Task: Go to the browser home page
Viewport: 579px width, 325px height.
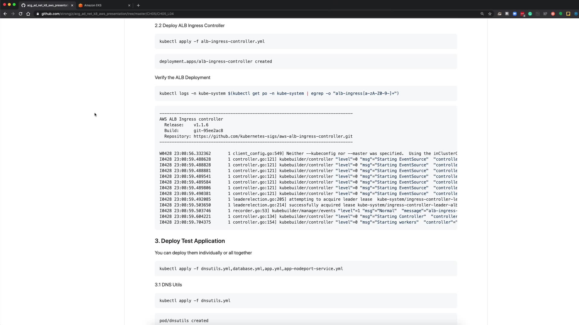Action: [x=28, y=14]
